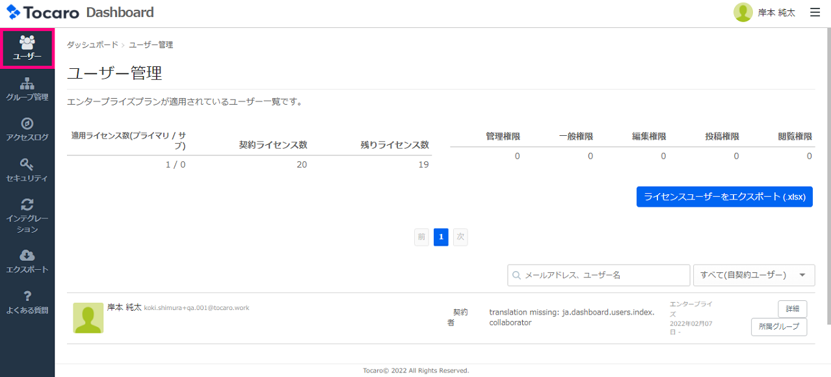831x377 pixels.
Task: Open エクスポート cloud download icon
Action: [x=27, y=255]
